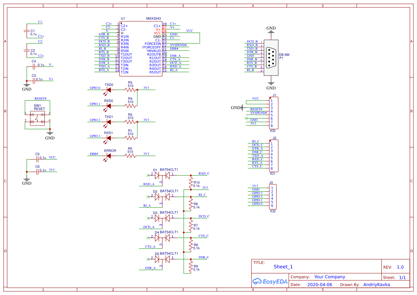The height and width of the screenshot is (295, 417).
Task: Click the REV 1.0 value
Action: click(400, 267)
